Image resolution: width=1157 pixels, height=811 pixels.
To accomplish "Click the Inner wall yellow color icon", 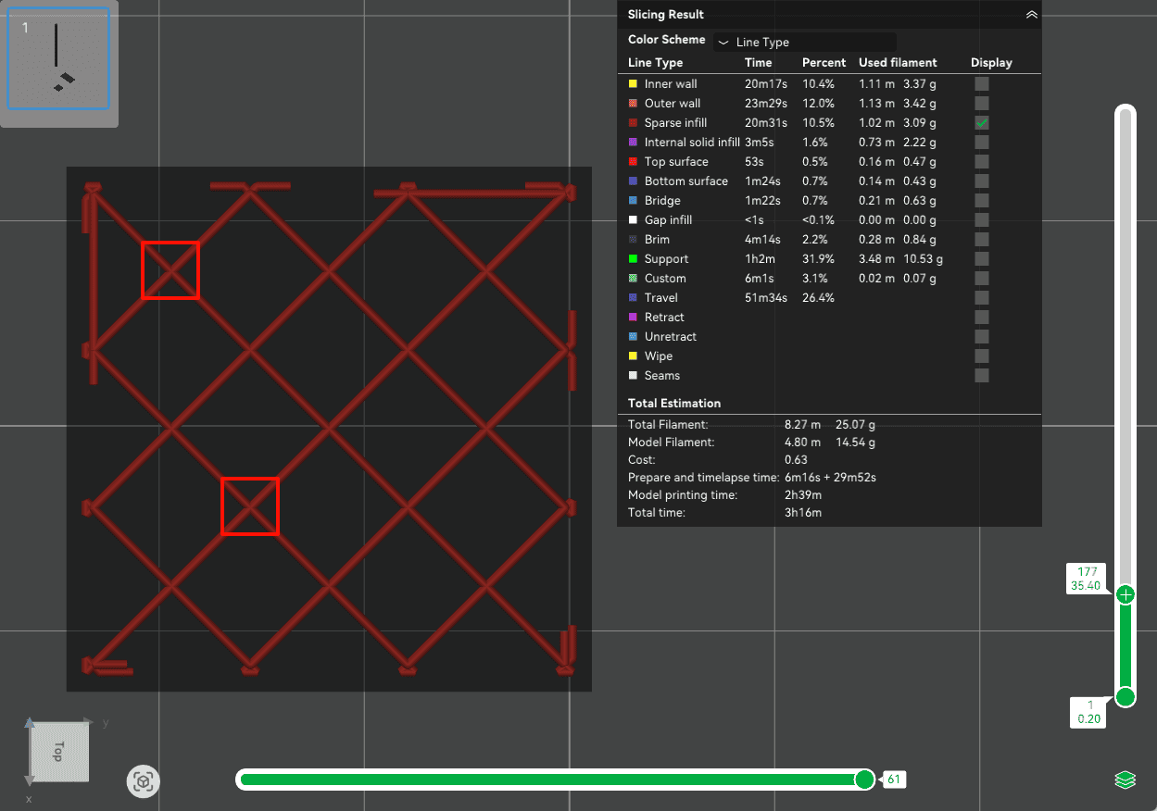I will click(633, 84).
